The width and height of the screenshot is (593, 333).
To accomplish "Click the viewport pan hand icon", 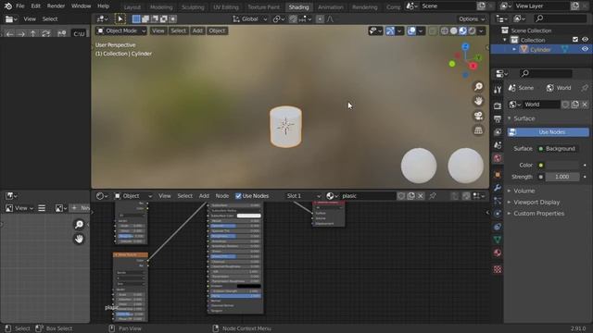I will tap(478, 101).
